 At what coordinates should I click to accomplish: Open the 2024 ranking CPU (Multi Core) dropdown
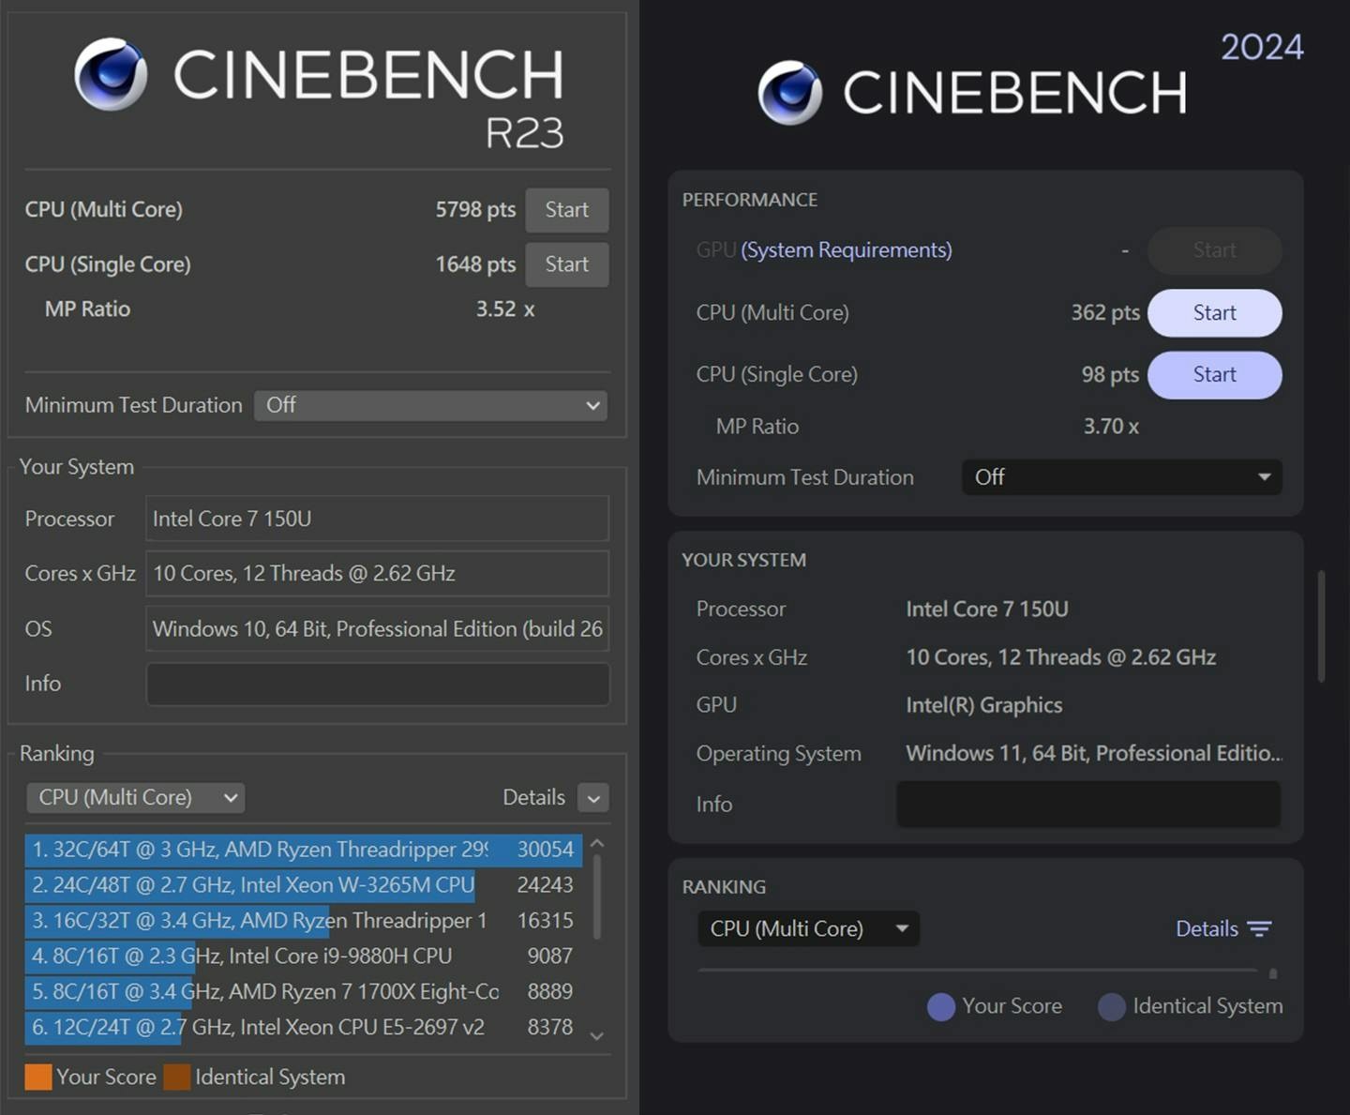pyautogui.click(x=808, y=928)
